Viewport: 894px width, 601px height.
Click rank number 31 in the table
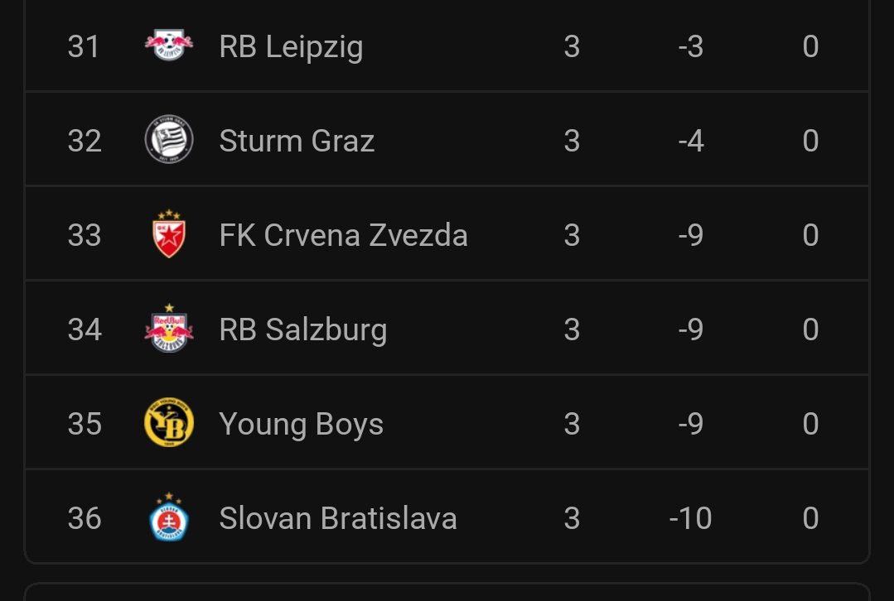click(x=84, y=47)
